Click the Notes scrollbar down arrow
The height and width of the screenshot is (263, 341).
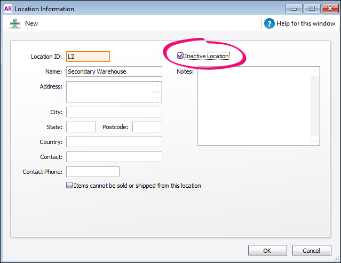[315, 140]
